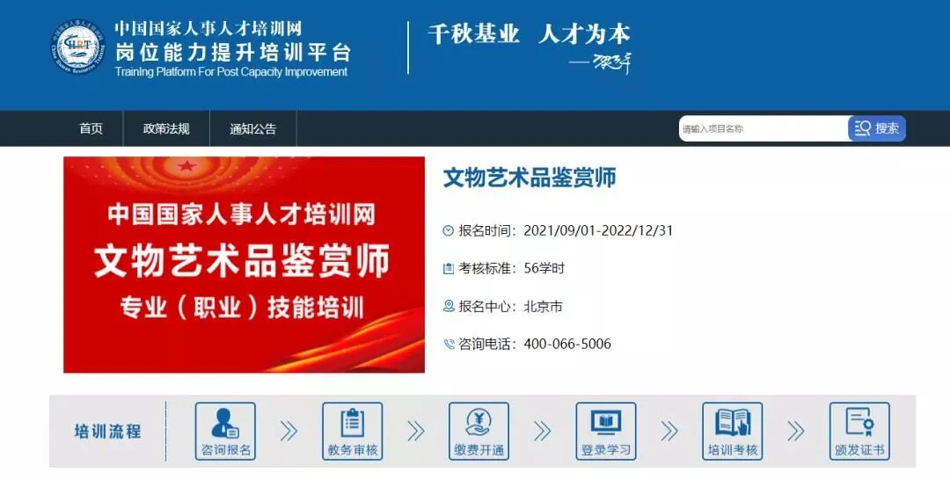The height and width of the screenshot is (480, 950).
Task: Click the 千秋基业 人才为本 slogan
Action: tap(529, 34)
